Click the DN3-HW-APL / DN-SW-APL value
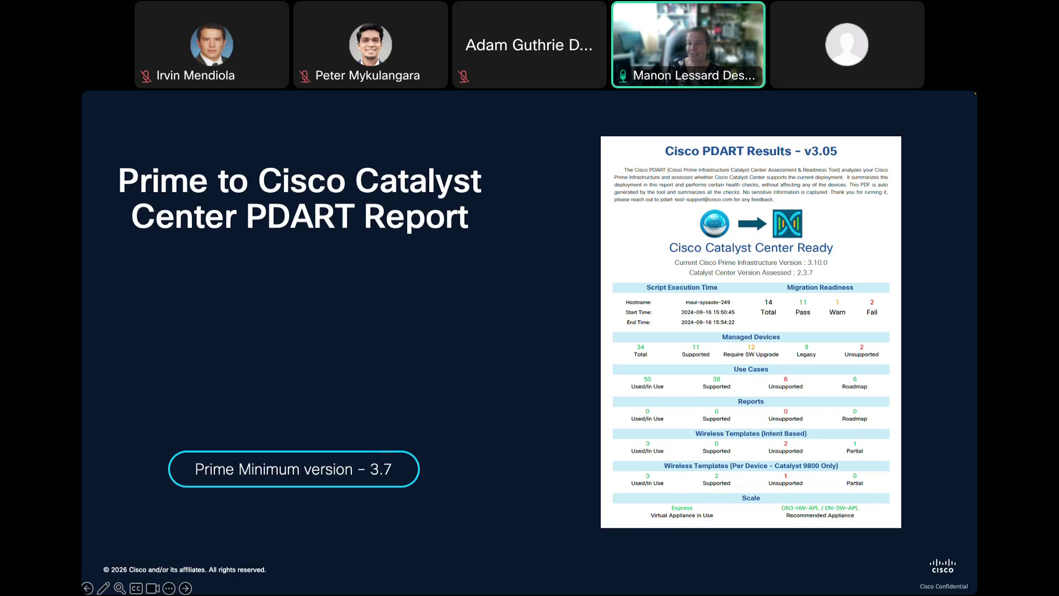Screen dimensions: 1059x596 pos(820,508)
